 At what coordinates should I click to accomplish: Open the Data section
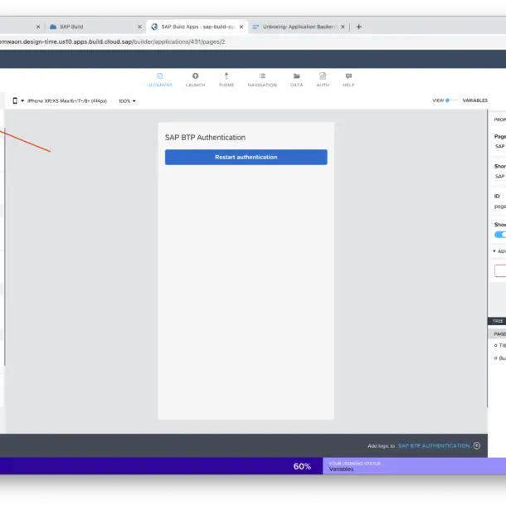point(296,80)
